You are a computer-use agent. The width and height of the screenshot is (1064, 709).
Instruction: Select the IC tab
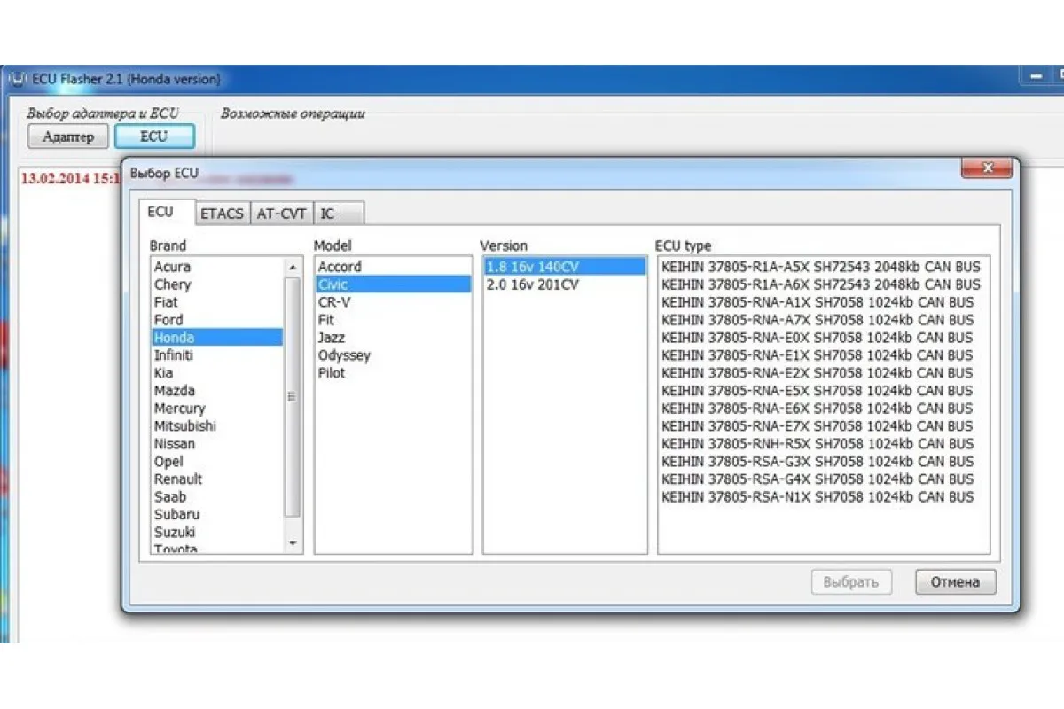click(x=328, y=214)
